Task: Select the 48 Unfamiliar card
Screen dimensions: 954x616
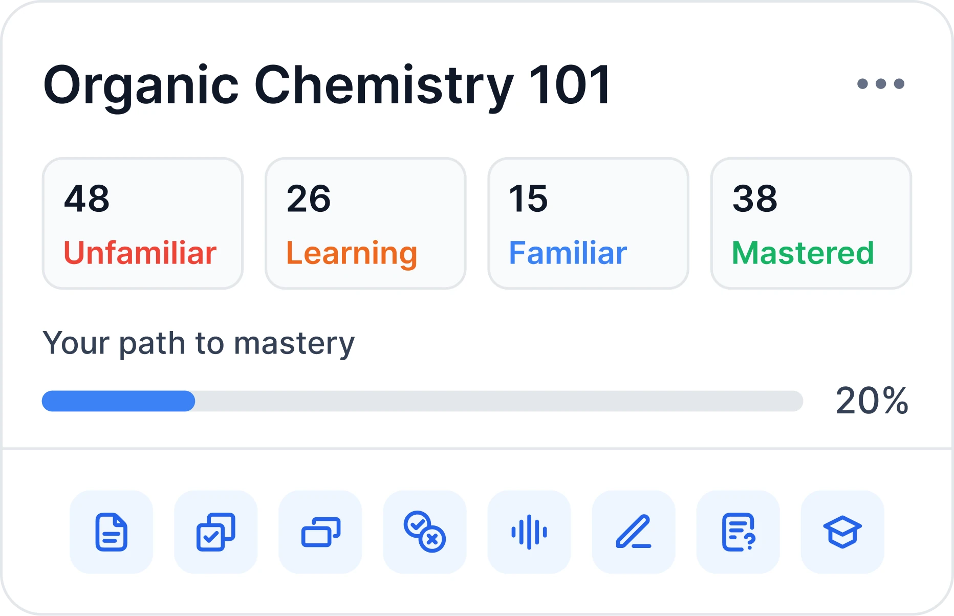Action: coord(143,224)
